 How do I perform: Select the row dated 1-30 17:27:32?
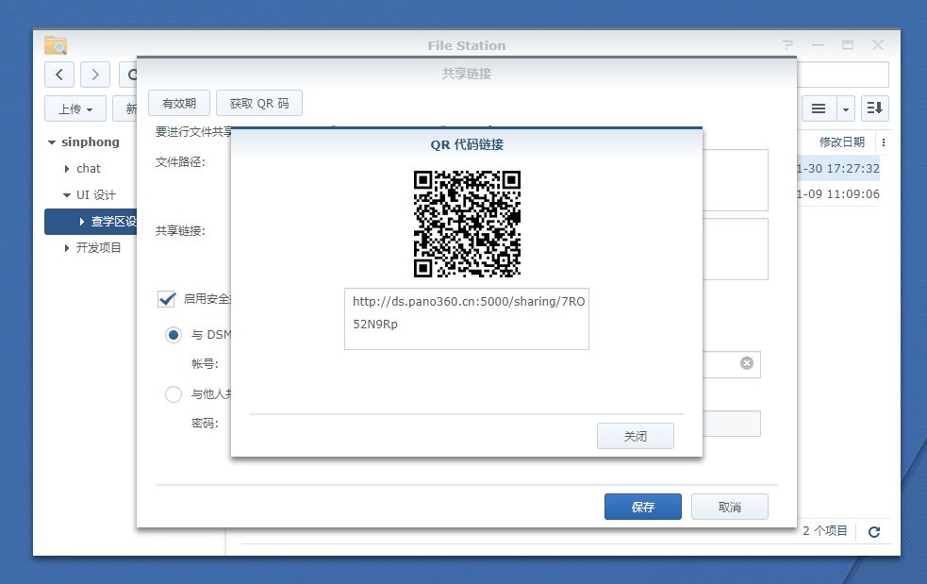[x=837, y=169]
